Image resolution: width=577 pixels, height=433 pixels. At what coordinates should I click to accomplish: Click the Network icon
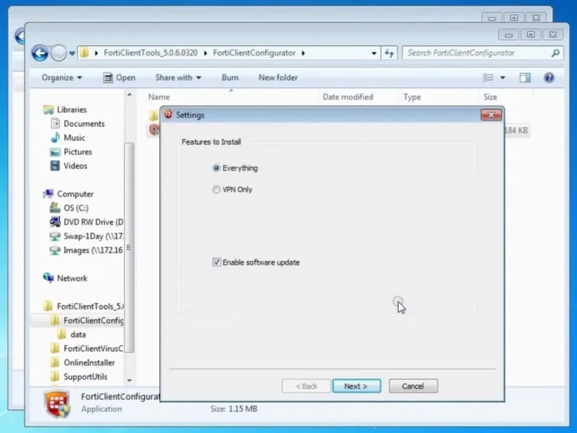[48, 278]
